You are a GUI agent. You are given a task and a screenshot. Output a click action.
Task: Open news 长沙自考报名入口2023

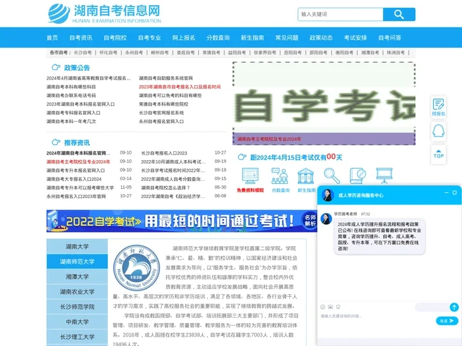[164, 153]
